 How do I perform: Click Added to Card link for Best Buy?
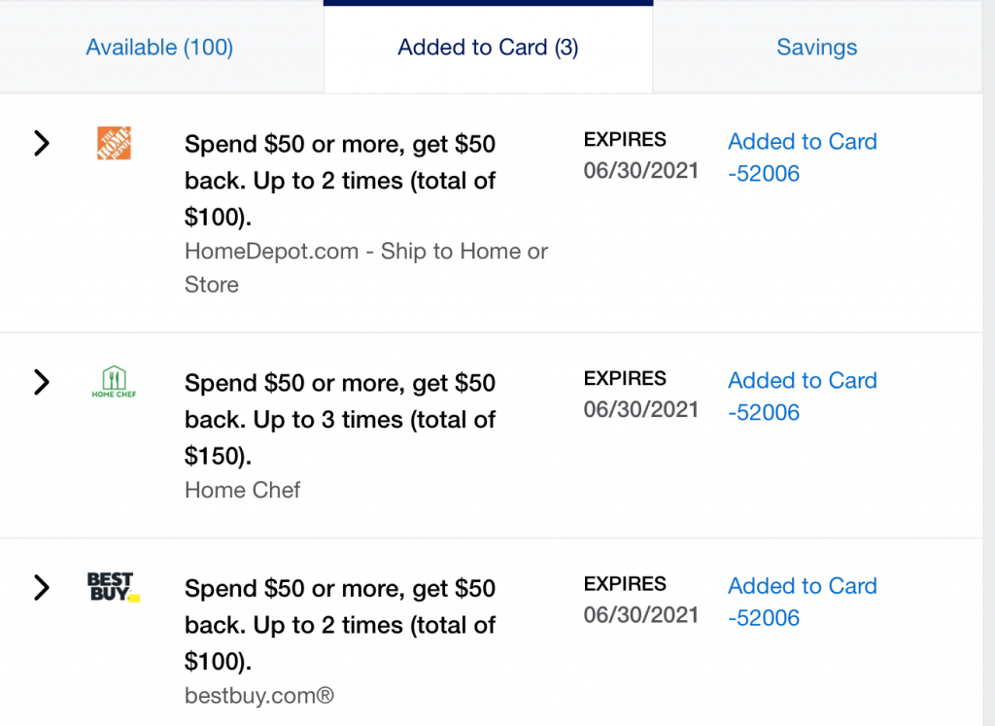point(802,601)
